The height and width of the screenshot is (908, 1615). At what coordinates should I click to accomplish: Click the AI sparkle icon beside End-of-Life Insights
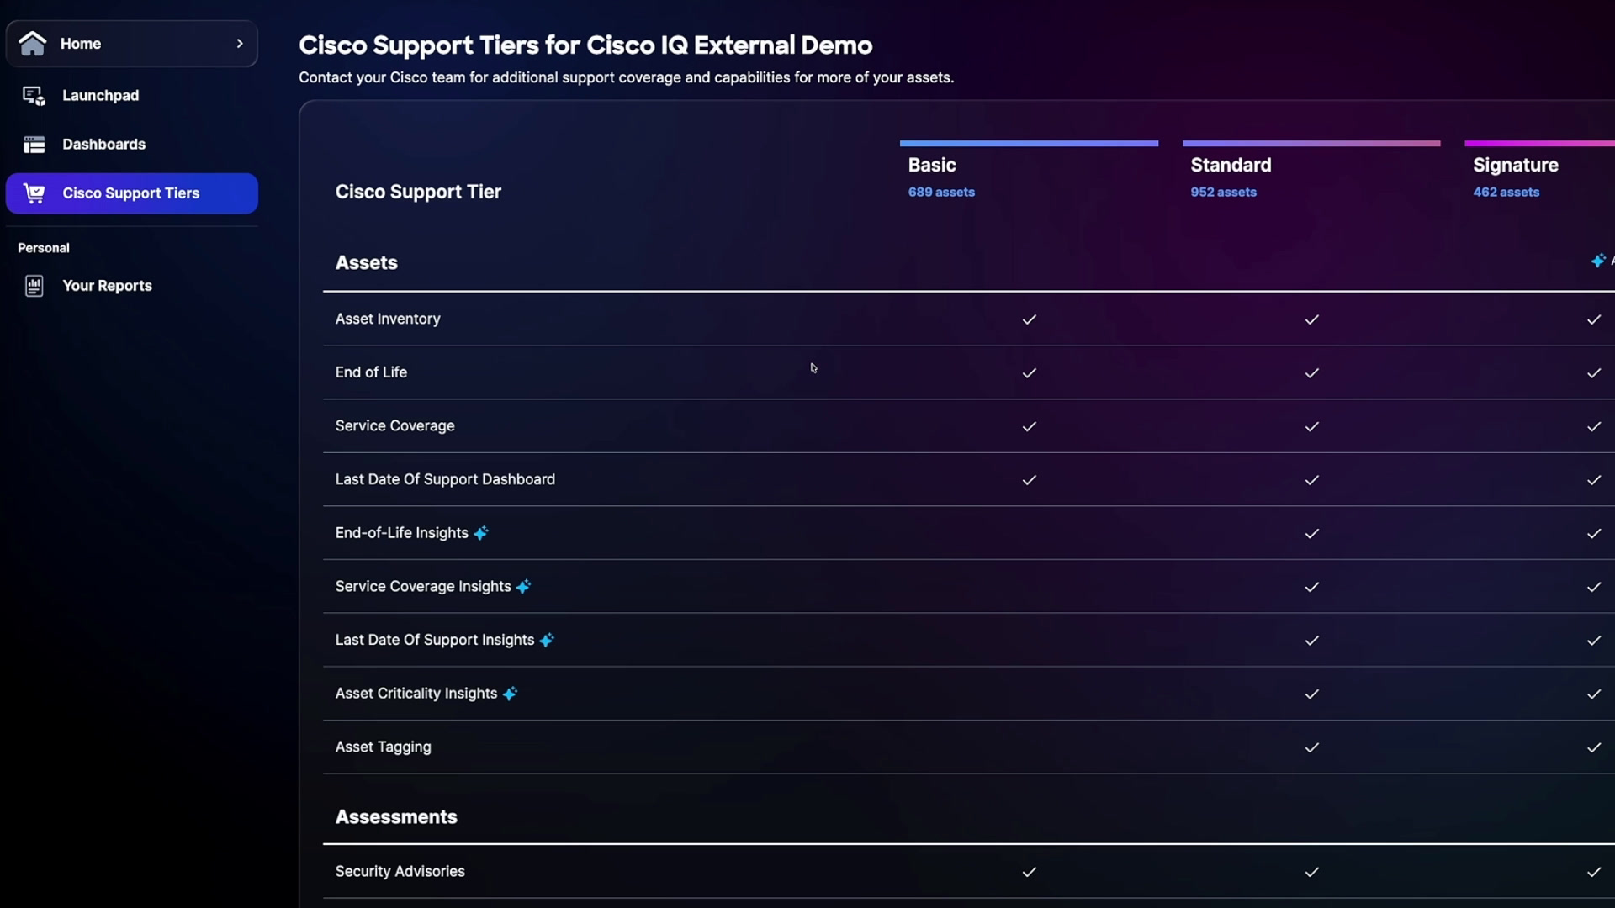tap(480, 533)
